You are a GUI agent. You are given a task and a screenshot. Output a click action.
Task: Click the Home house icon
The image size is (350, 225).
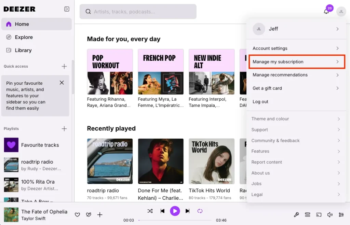click(9, 24)
